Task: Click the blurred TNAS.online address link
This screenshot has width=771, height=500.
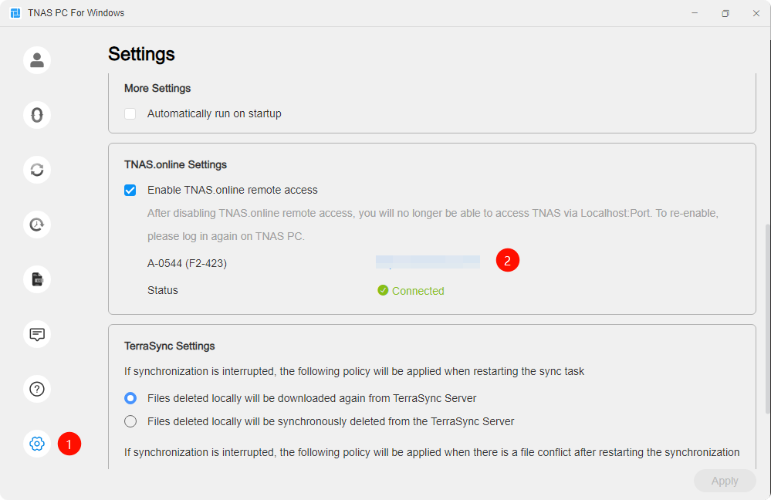Action: pos(428,262)
